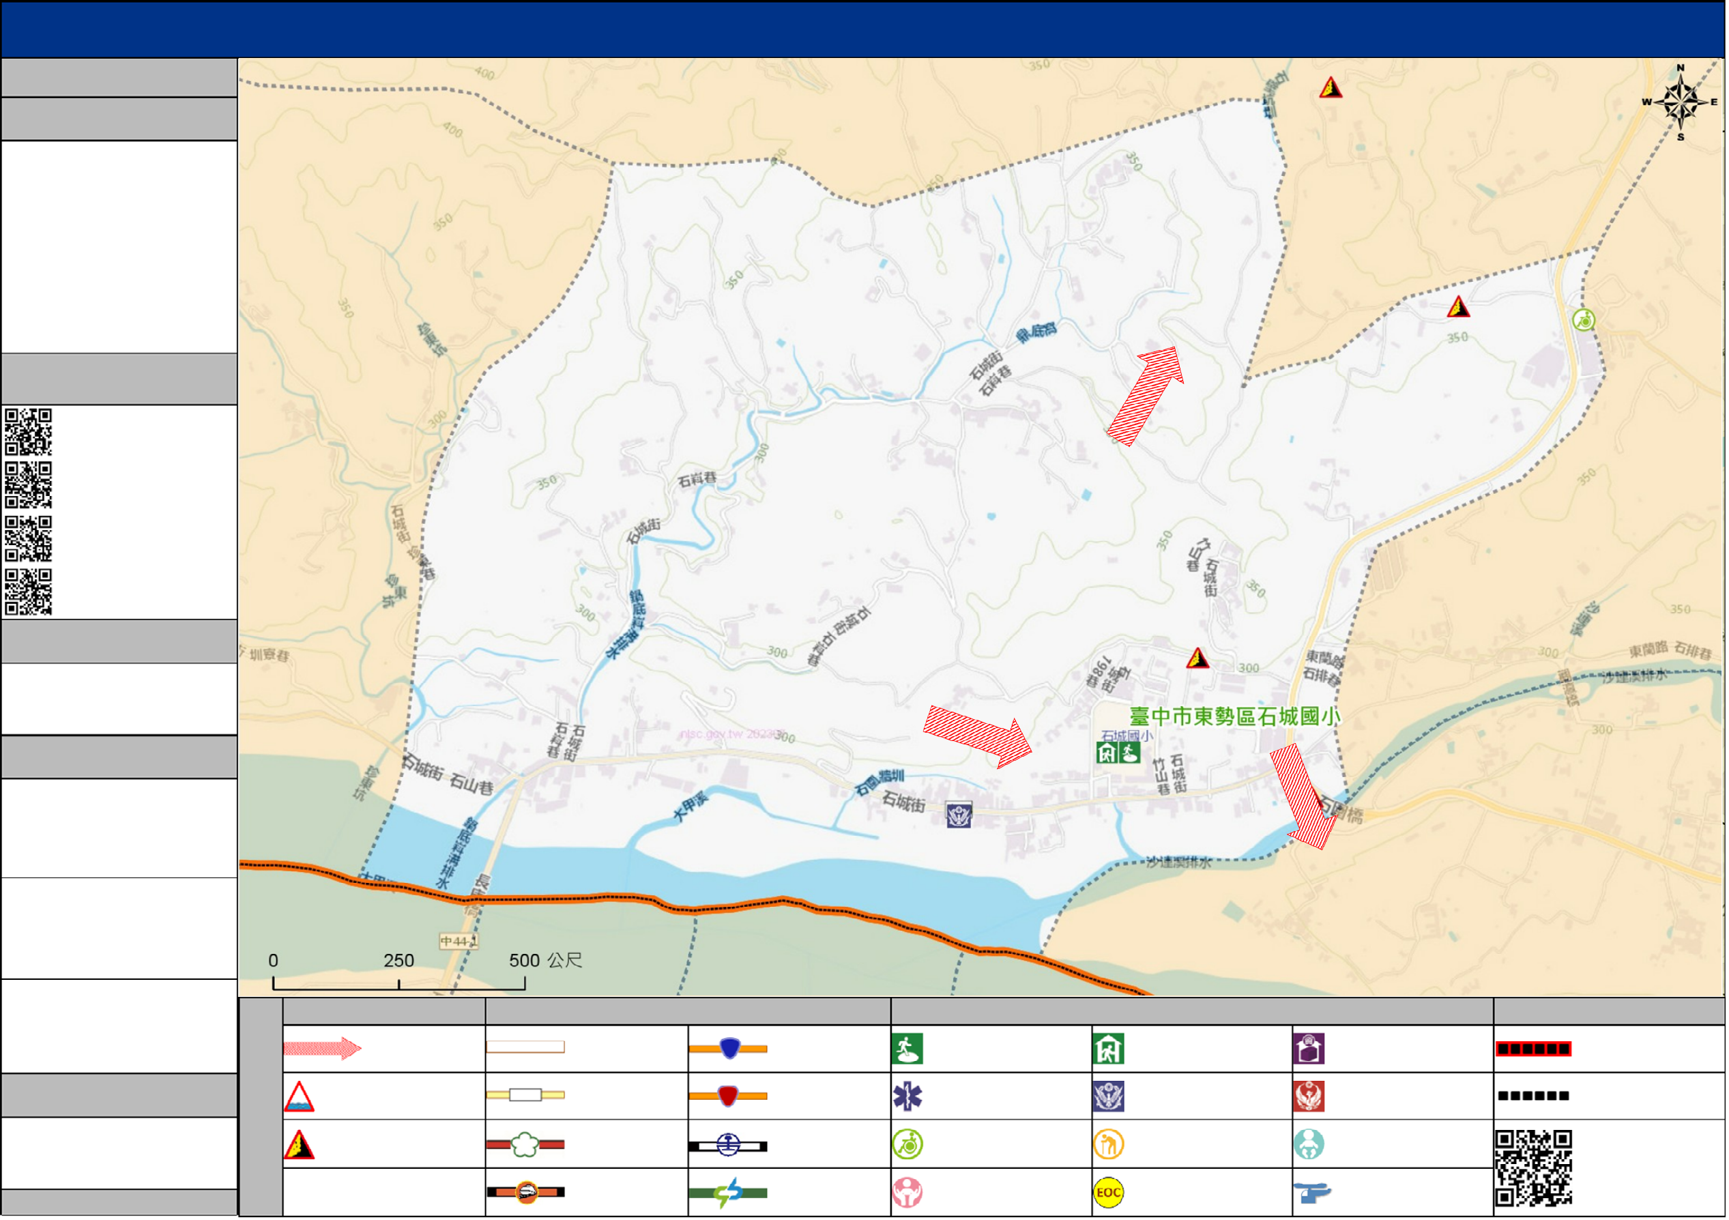
Task: Click the yellow EOC circle icon
Action: 1109,1193
